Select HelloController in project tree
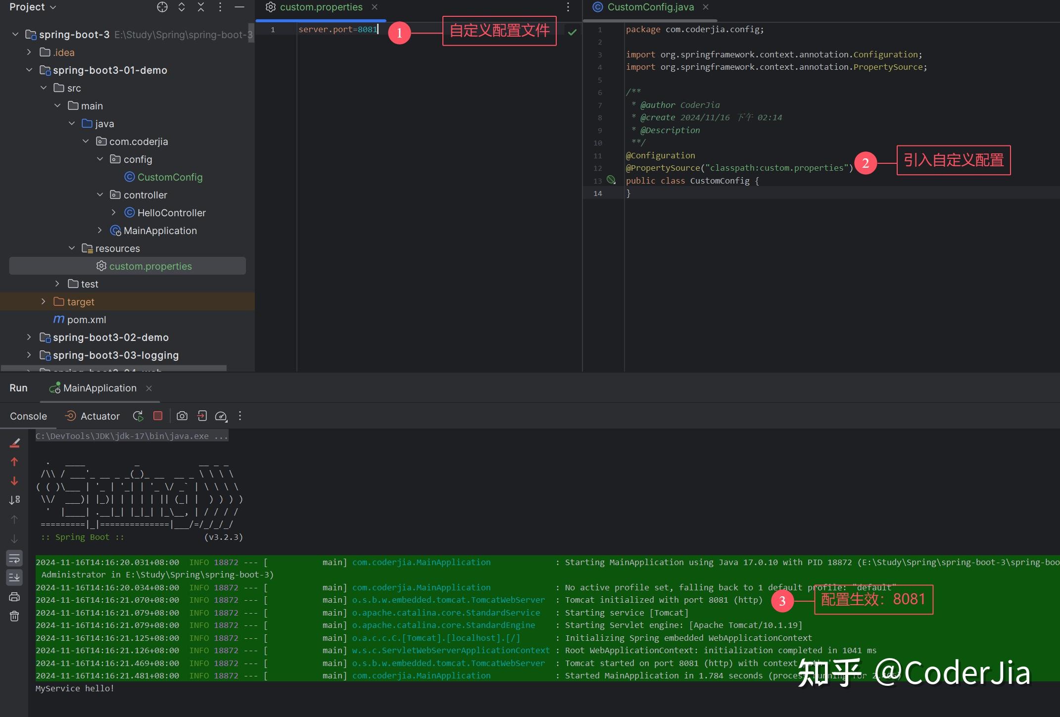Image resolution: width=1060 pixels, height=717 pixels. (x=165, y=212)
